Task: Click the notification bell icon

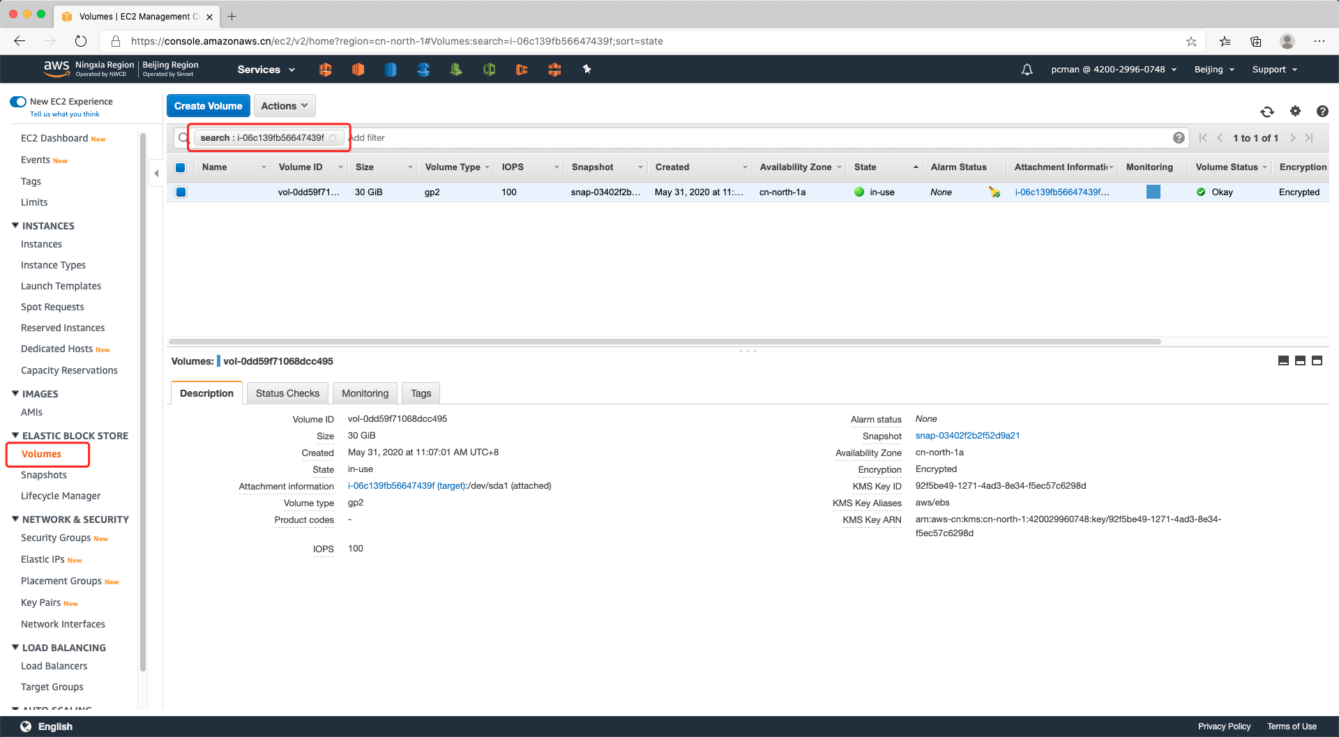Action: pyautogui.click(x=1027, y=70)
